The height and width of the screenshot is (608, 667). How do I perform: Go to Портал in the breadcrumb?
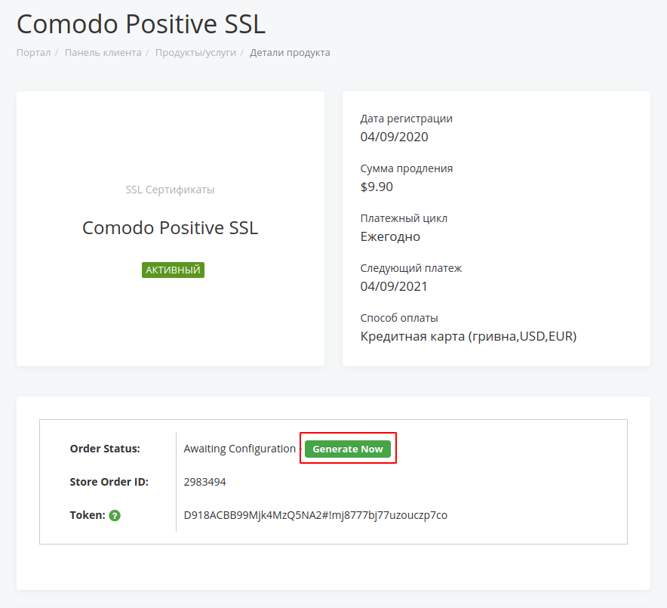[x=33, y=53]
